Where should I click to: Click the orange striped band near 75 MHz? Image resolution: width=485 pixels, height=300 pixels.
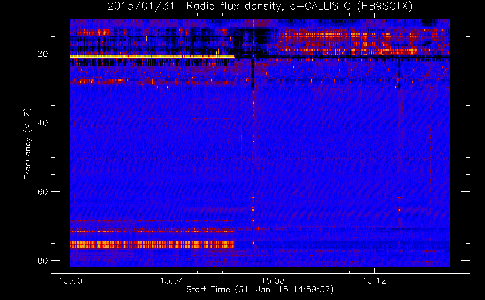coord(152,245)
